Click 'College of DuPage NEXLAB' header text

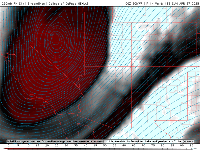(x=68, y=3)
